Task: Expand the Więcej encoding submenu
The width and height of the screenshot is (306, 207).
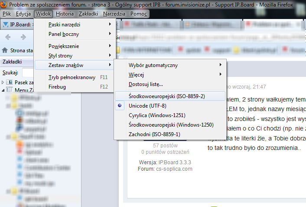Action: pos(170,75)
